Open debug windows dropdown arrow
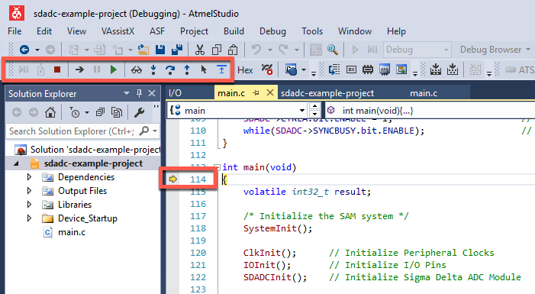This screenshot has height=294, width=535. click(x=303, y=70)
